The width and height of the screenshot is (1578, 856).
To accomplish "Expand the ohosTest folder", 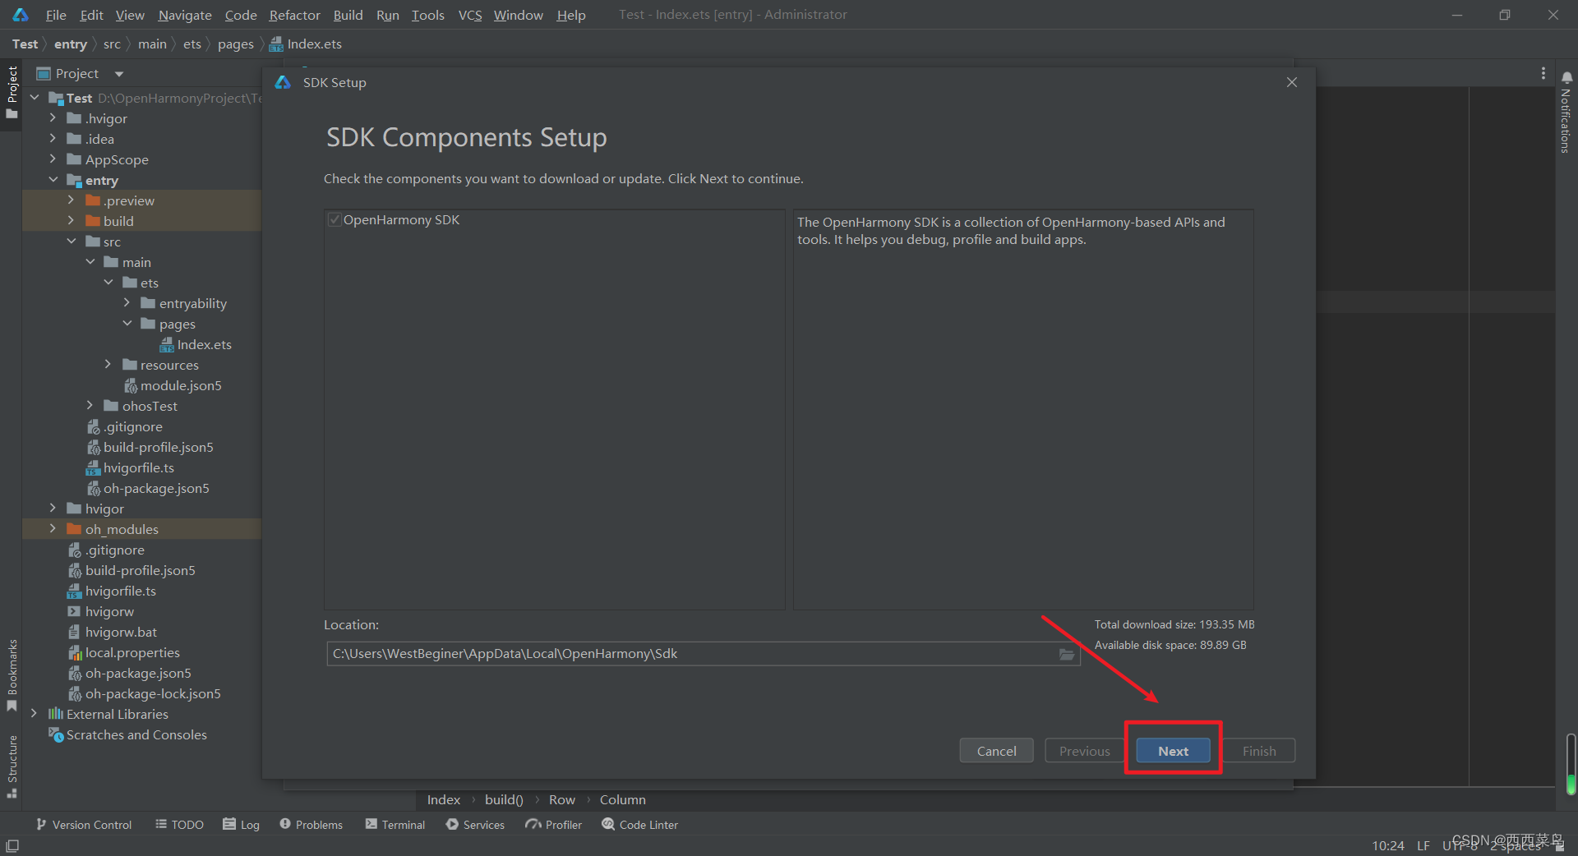I will (90, 406).
